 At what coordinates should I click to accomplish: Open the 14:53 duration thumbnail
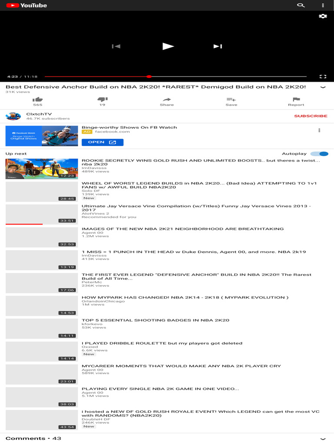click(x=42, y=306)
